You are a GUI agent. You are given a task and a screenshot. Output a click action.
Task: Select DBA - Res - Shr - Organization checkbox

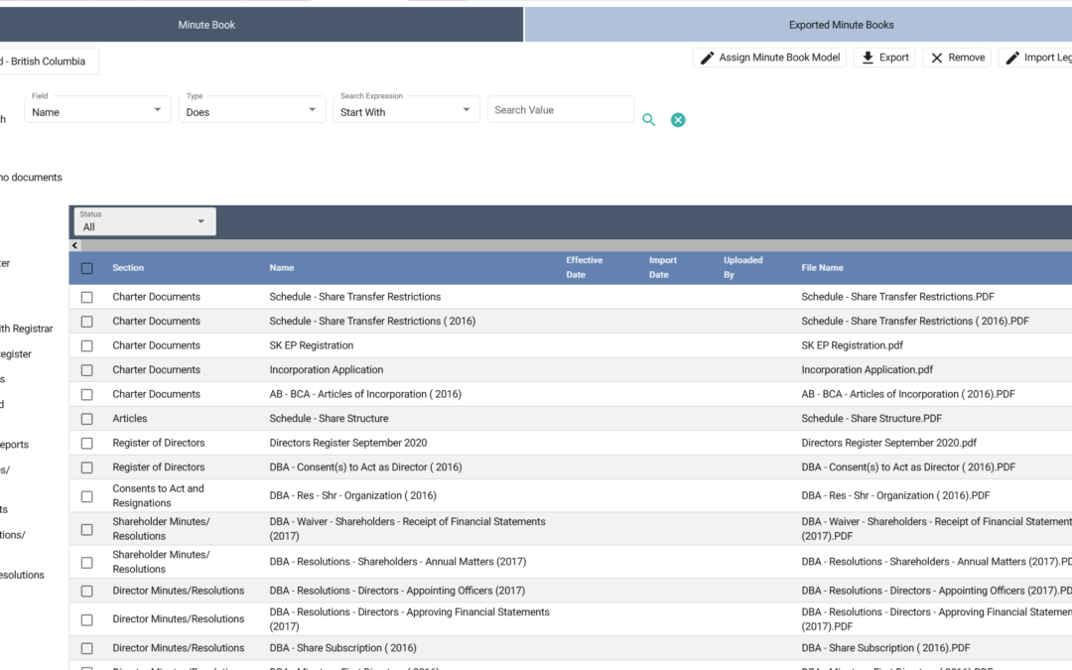click(86, 496)
